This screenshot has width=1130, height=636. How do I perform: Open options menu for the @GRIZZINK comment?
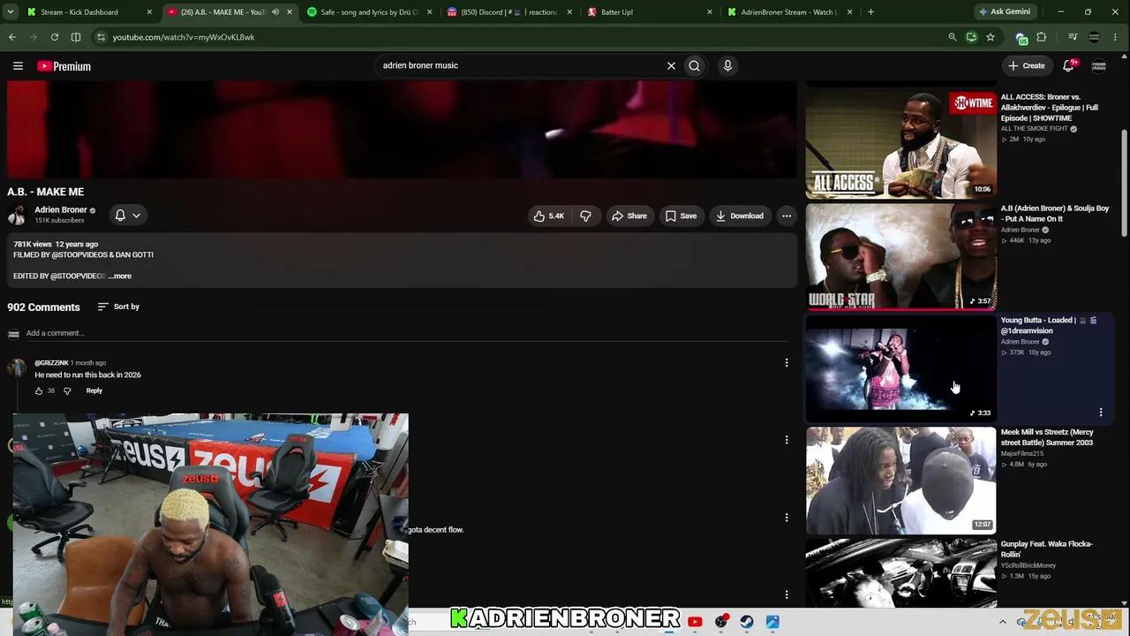tap(787, 362)
